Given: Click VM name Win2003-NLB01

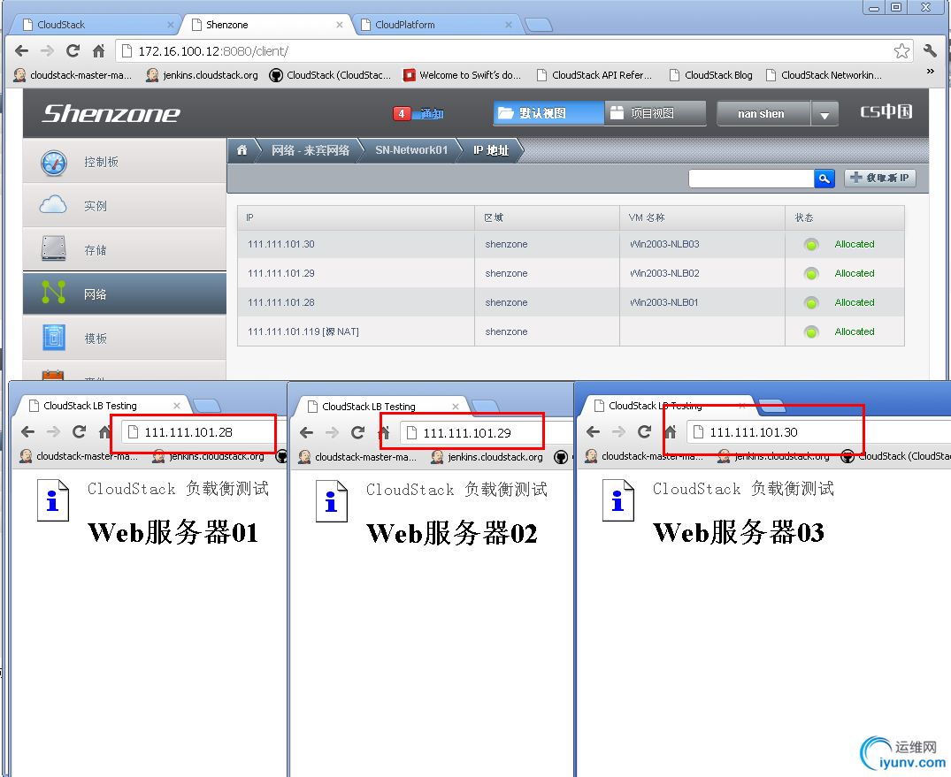Looking at the screenshot, I should coord(664,302).
